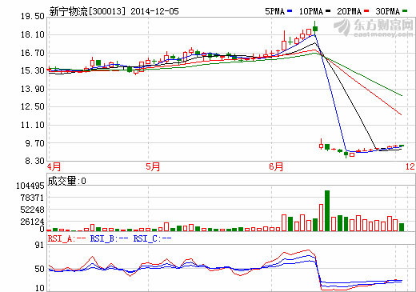Click the 5月 month axis label

point(153,167)
